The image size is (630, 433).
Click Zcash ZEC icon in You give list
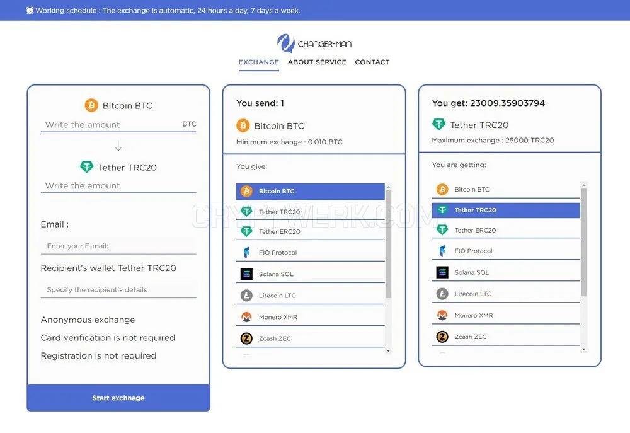[246, 338]
